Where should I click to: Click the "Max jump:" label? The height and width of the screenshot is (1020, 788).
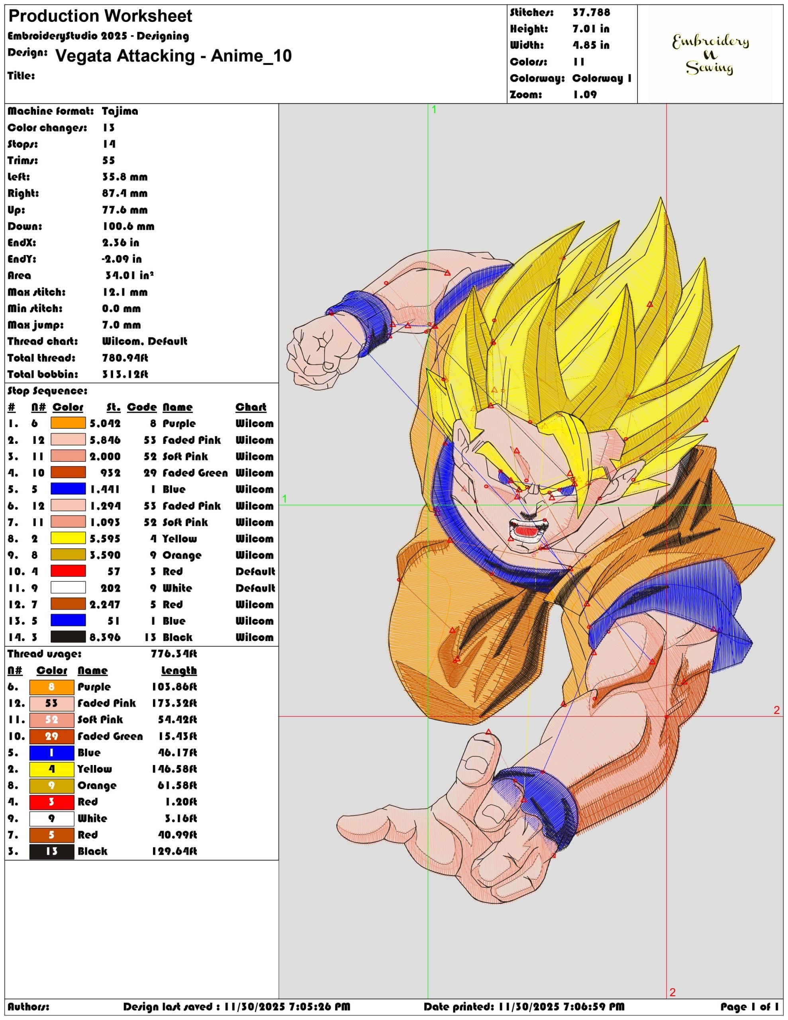click(35, 325)
